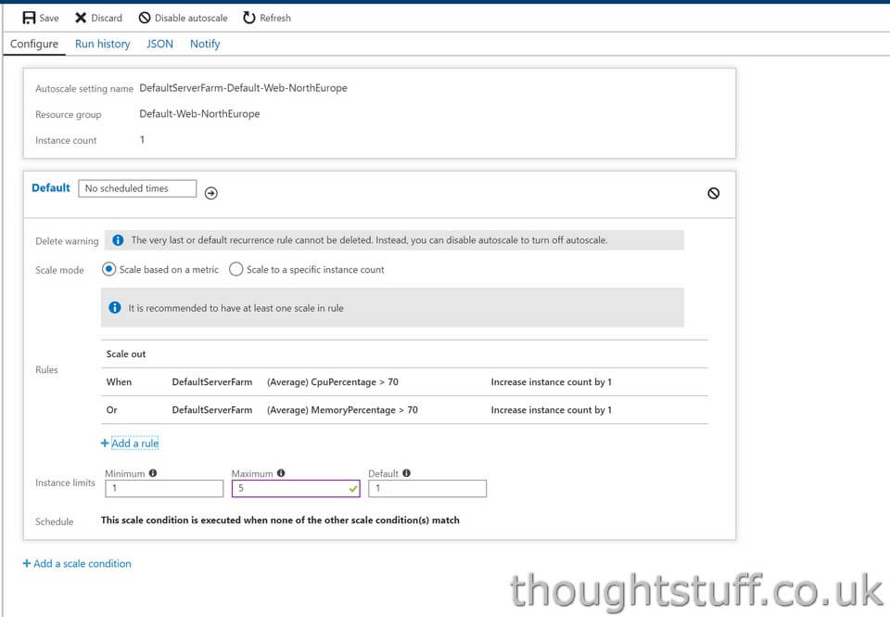
Task: Switch to the Run history tab
Action: (x=102, y=44)
